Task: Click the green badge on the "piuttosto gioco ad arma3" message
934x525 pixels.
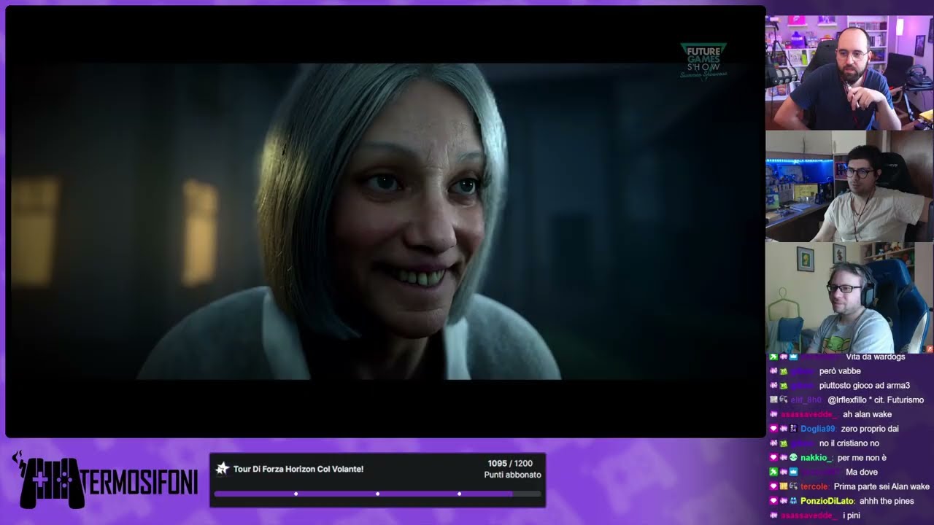Action: 784,386
